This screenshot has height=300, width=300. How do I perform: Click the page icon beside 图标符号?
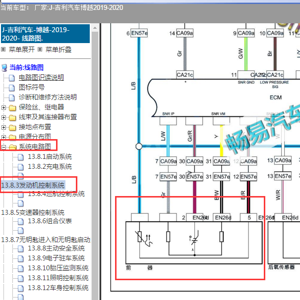(x=12, y=88)
